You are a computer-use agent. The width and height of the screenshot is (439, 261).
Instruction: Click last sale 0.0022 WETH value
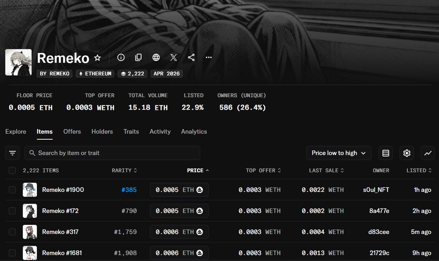pos(323,190)
